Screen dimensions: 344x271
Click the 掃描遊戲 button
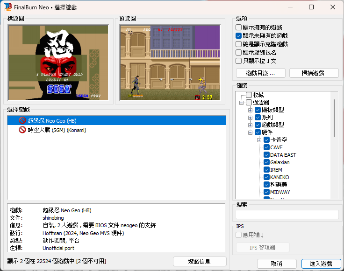[x=314, y=73]
